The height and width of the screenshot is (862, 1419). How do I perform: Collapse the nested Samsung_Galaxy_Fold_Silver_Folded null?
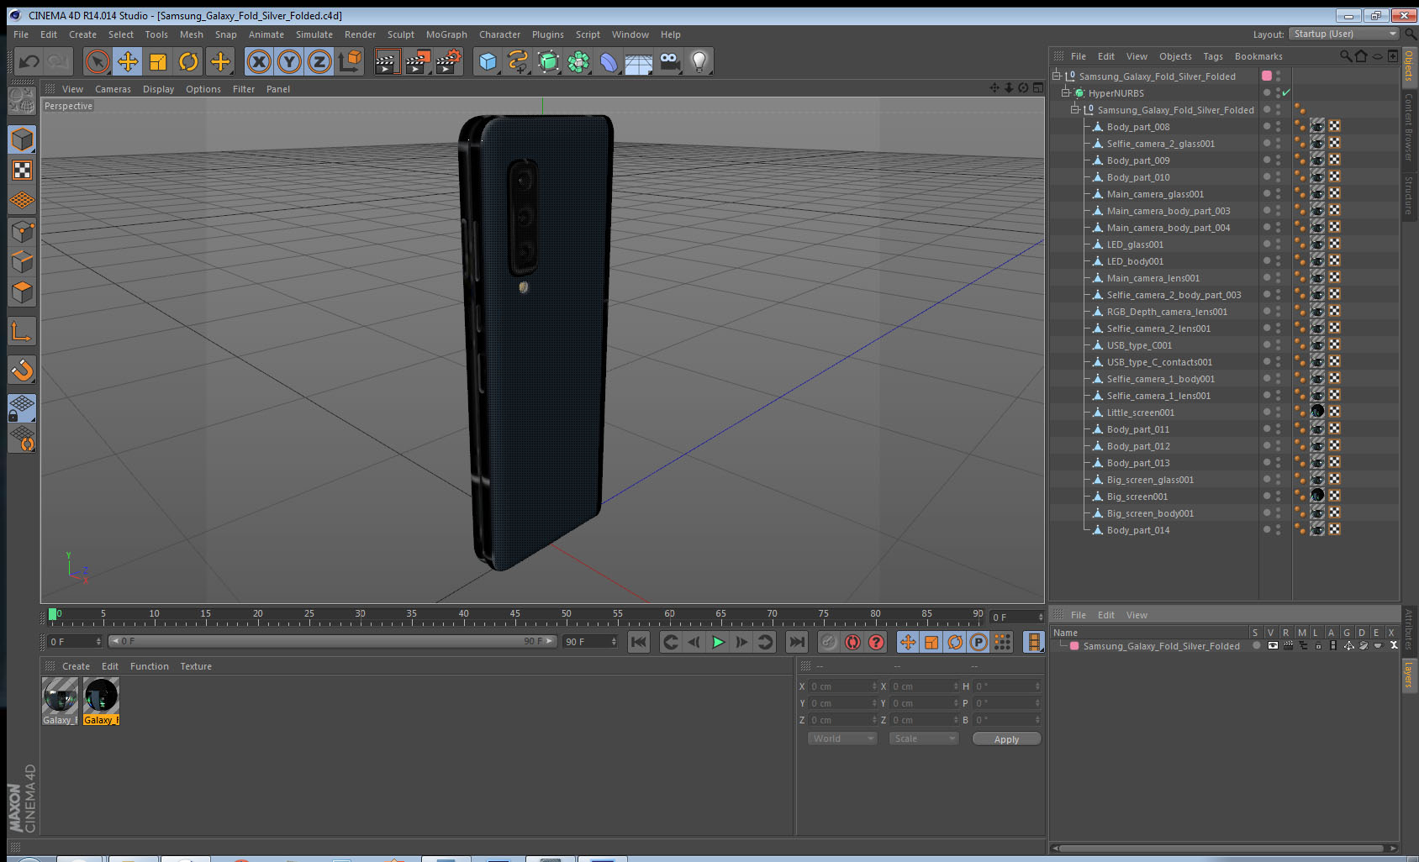(x=1074, y=109)
